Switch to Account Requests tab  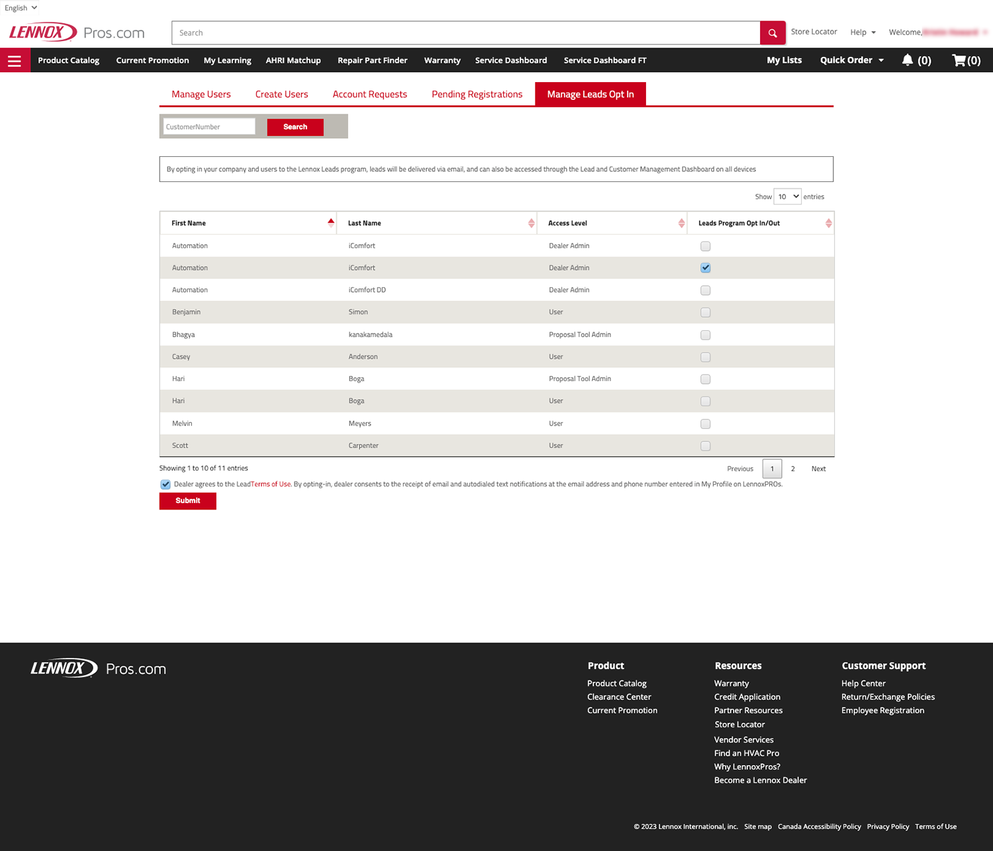tap(370, 94)
